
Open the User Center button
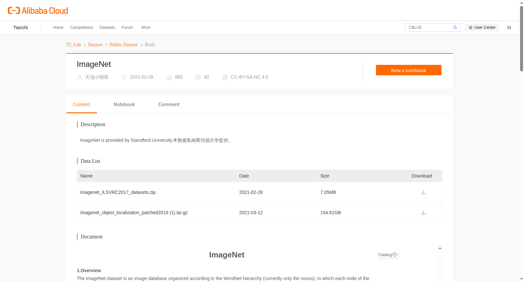tap(482, 28)
